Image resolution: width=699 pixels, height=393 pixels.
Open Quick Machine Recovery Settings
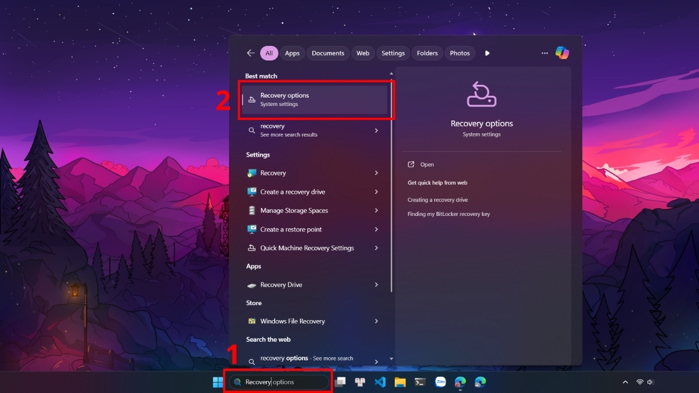click(307, 247)
